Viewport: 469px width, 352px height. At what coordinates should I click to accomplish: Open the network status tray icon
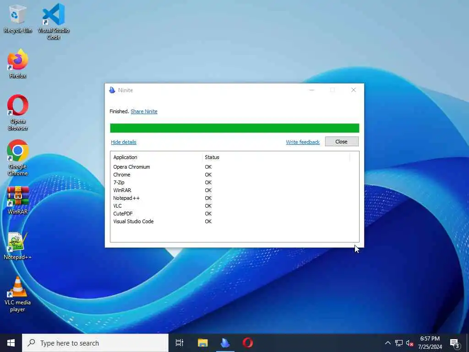[x=399, y=343]
